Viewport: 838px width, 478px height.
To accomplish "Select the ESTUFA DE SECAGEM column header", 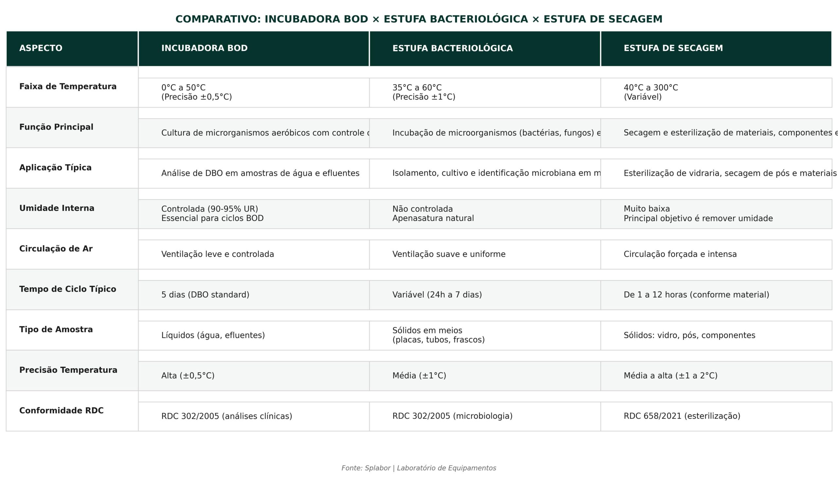I will (x=716, y=49).
